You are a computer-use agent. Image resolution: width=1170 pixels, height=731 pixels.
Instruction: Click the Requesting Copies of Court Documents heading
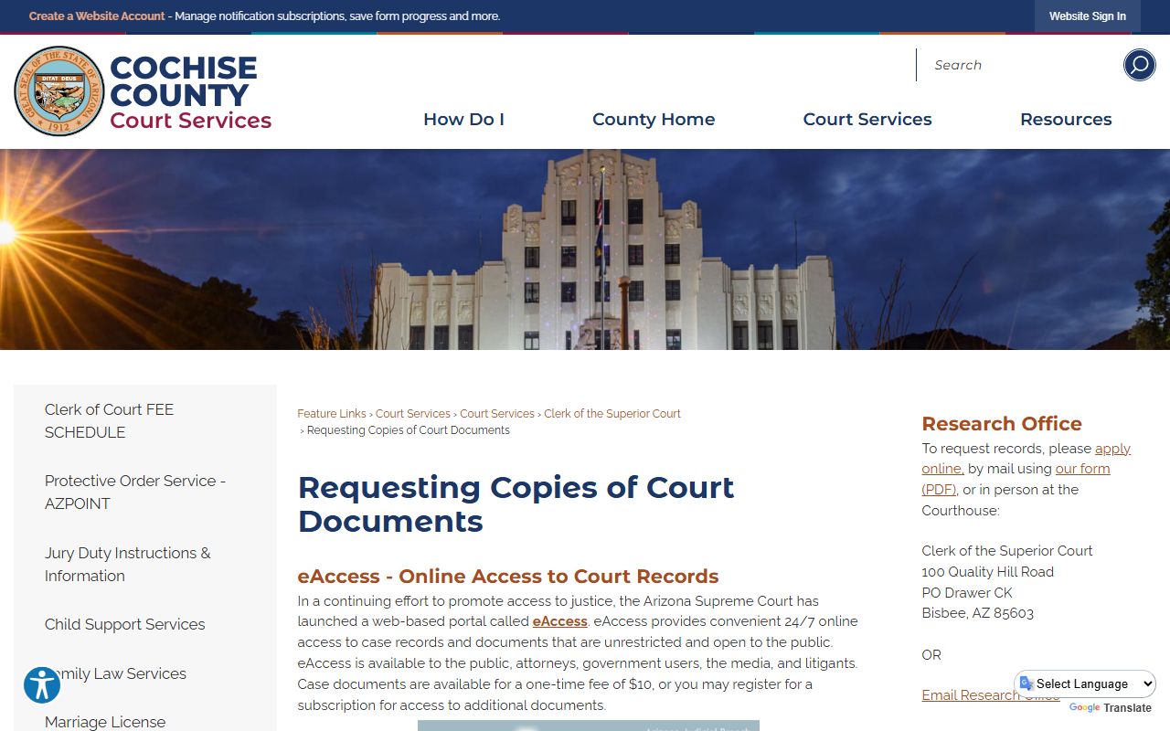(x=516, y=503)
